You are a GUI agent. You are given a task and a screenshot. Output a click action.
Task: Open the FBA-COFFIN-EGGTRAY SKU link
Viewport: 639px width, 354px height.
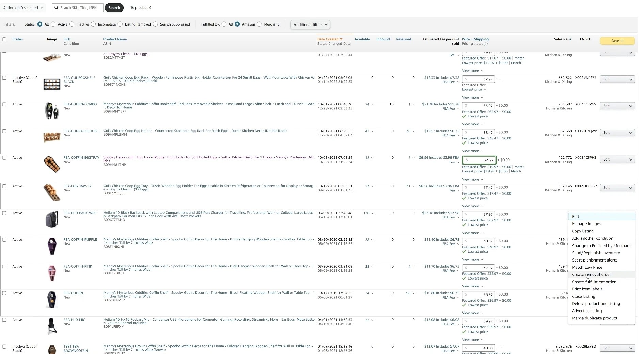[x=81, y=158]
